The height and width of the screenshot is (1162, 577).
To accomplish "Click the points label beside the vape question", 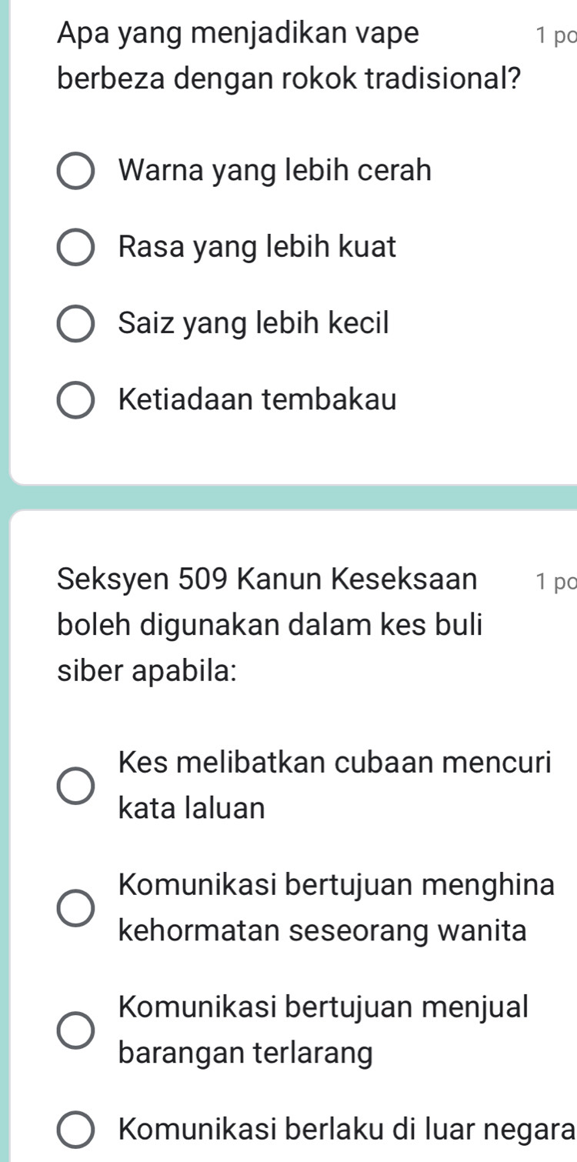I will (556, 35).
